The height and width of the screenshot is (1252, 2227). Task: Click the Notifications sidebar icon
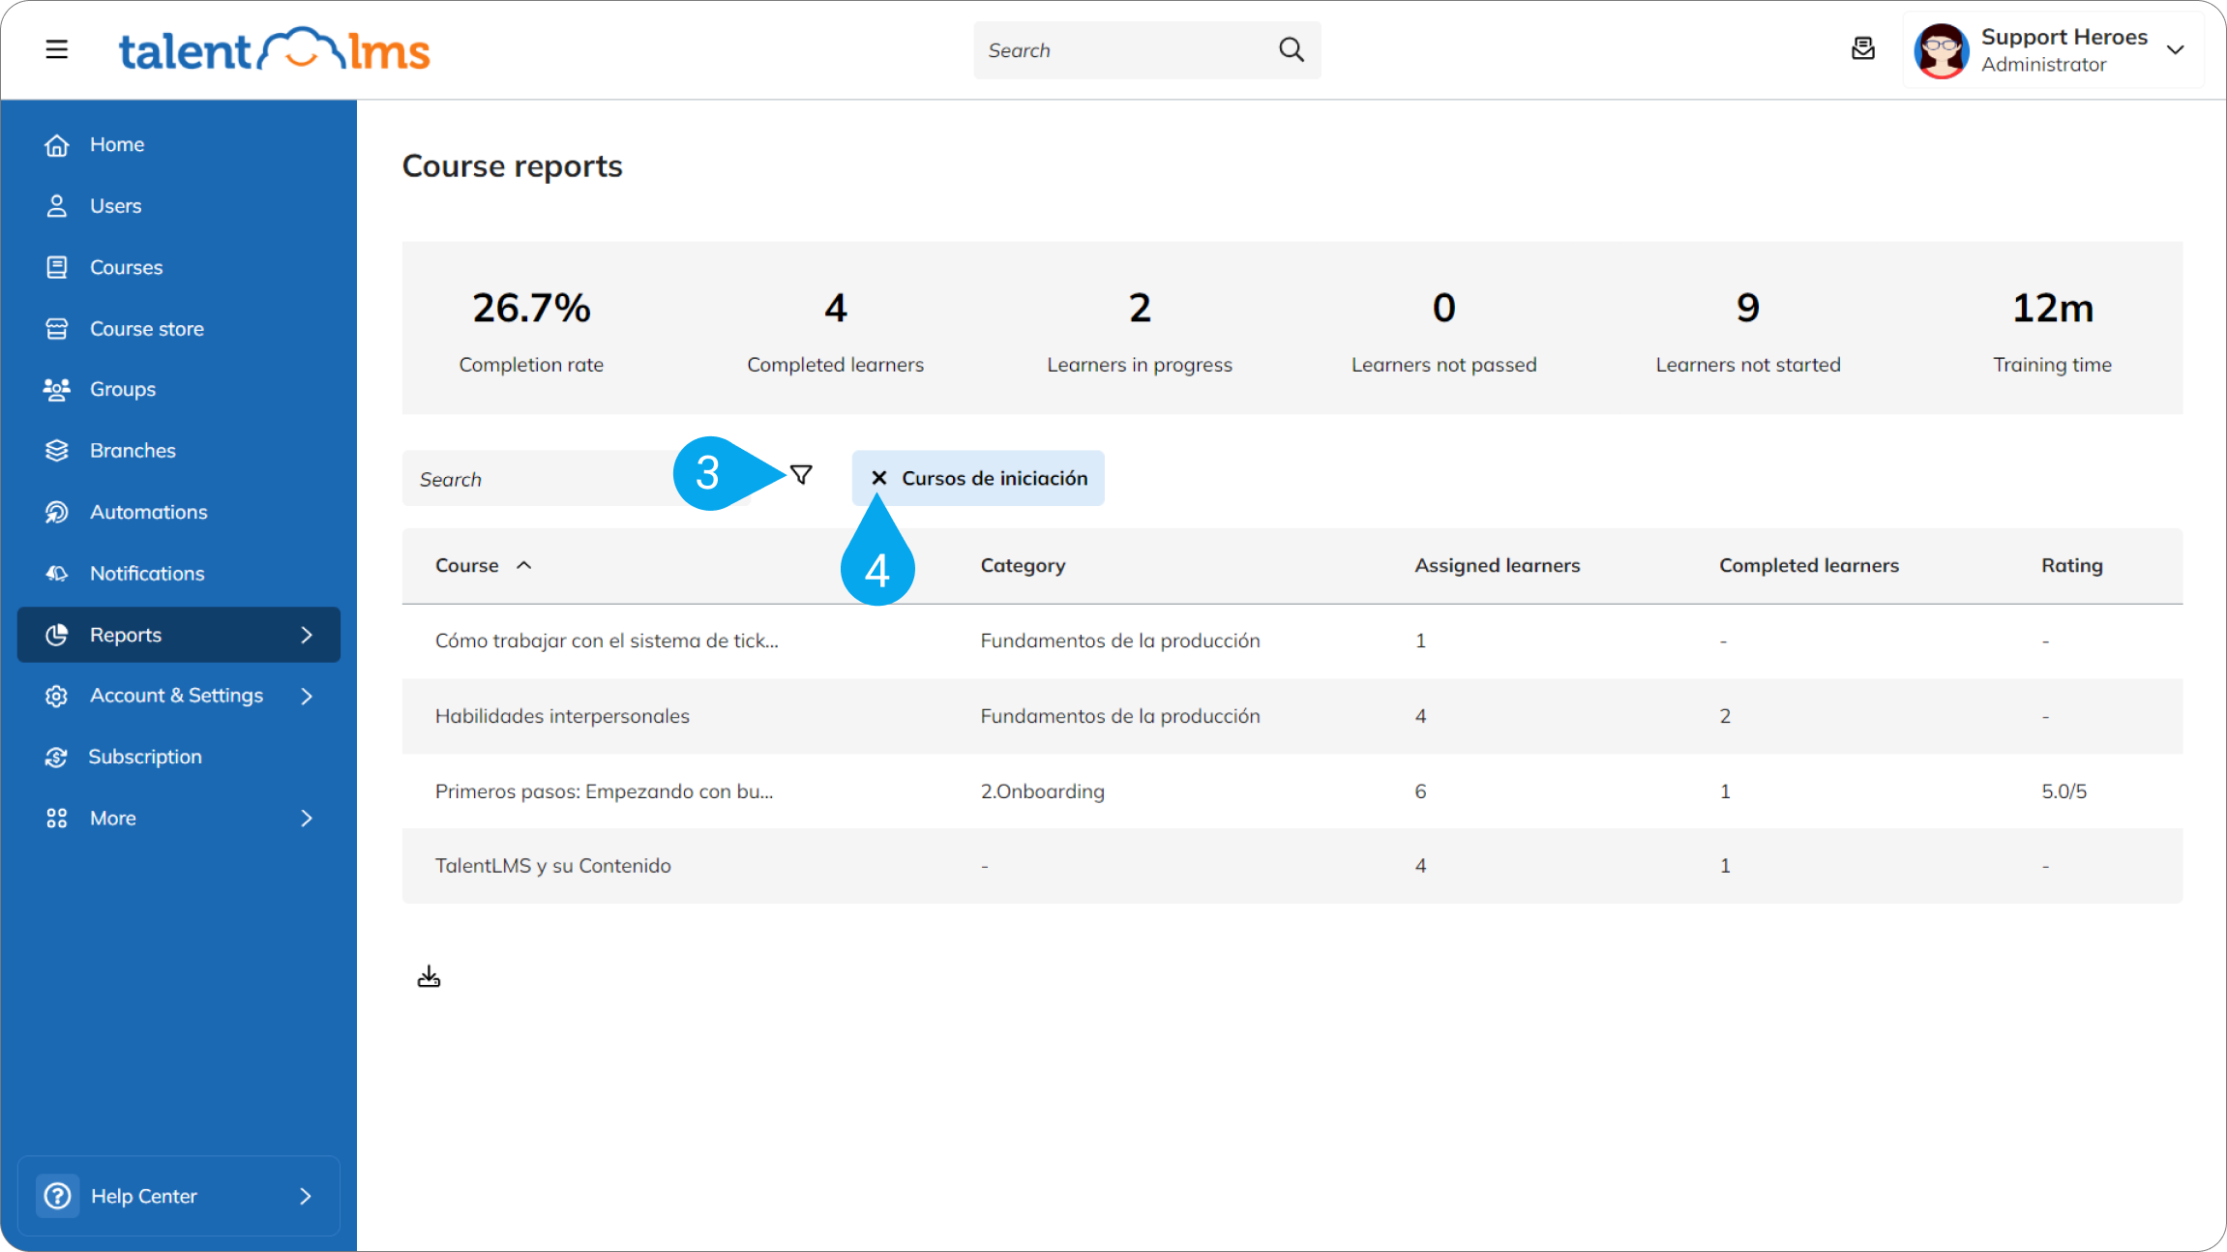point(57,574)
